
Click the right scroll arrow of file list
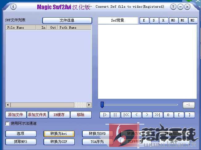(x=89, y=105)
